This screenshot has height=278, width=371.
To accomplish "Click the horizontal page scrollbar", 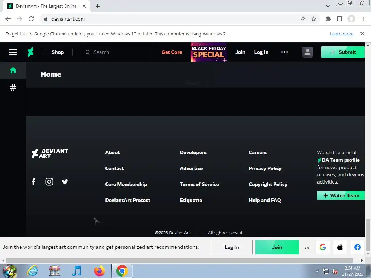I will click(x=179, y=260).
